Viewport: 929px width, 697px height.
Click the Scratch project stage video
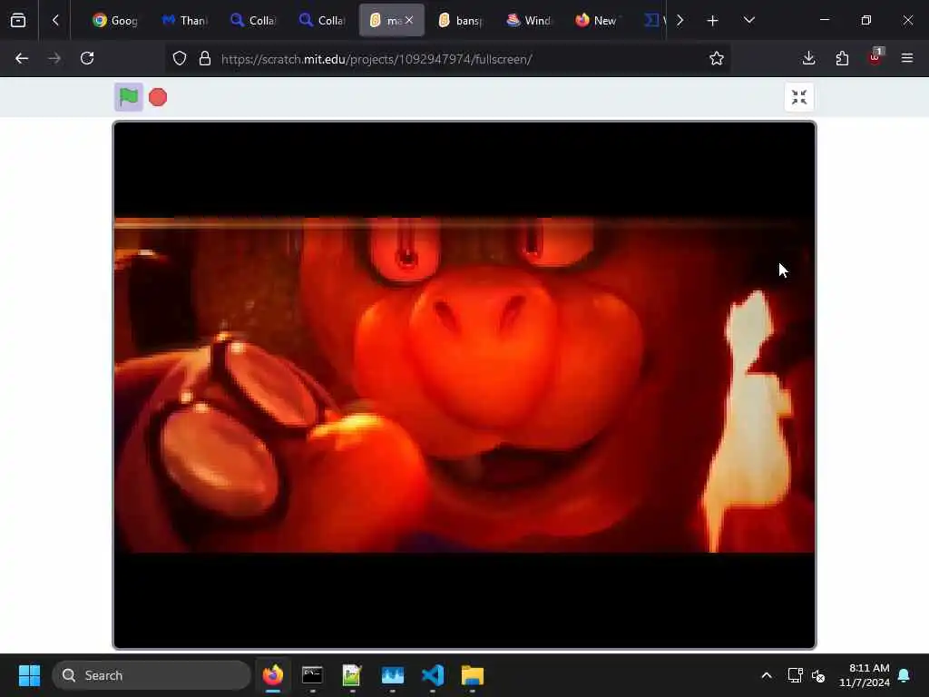pos(464,385)
